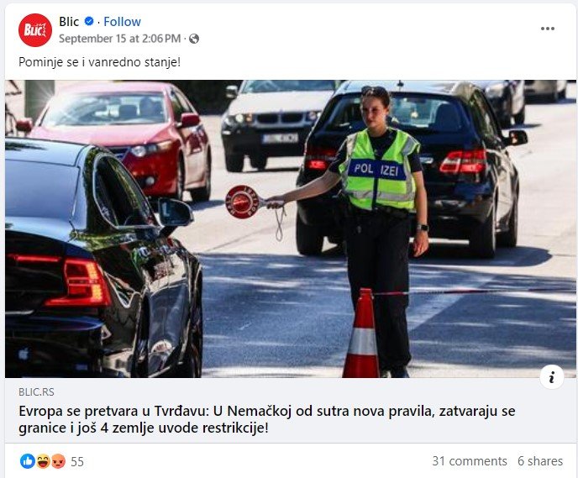View the 6 shares list
This screenshot has height=478, width=578.
[x=540, y=461]
